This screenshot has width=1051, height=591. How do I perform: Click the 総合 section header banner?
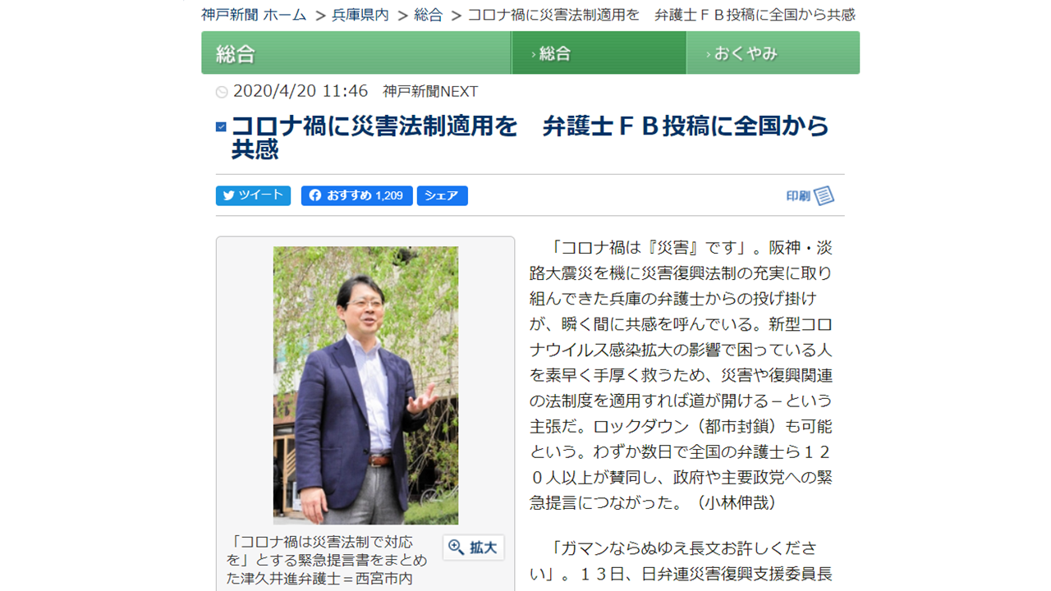click(x=356, y=53)
